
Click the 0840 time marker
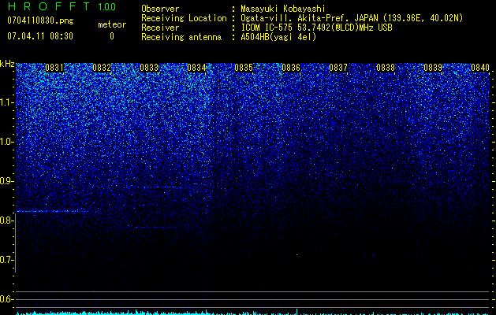(480, 68)
